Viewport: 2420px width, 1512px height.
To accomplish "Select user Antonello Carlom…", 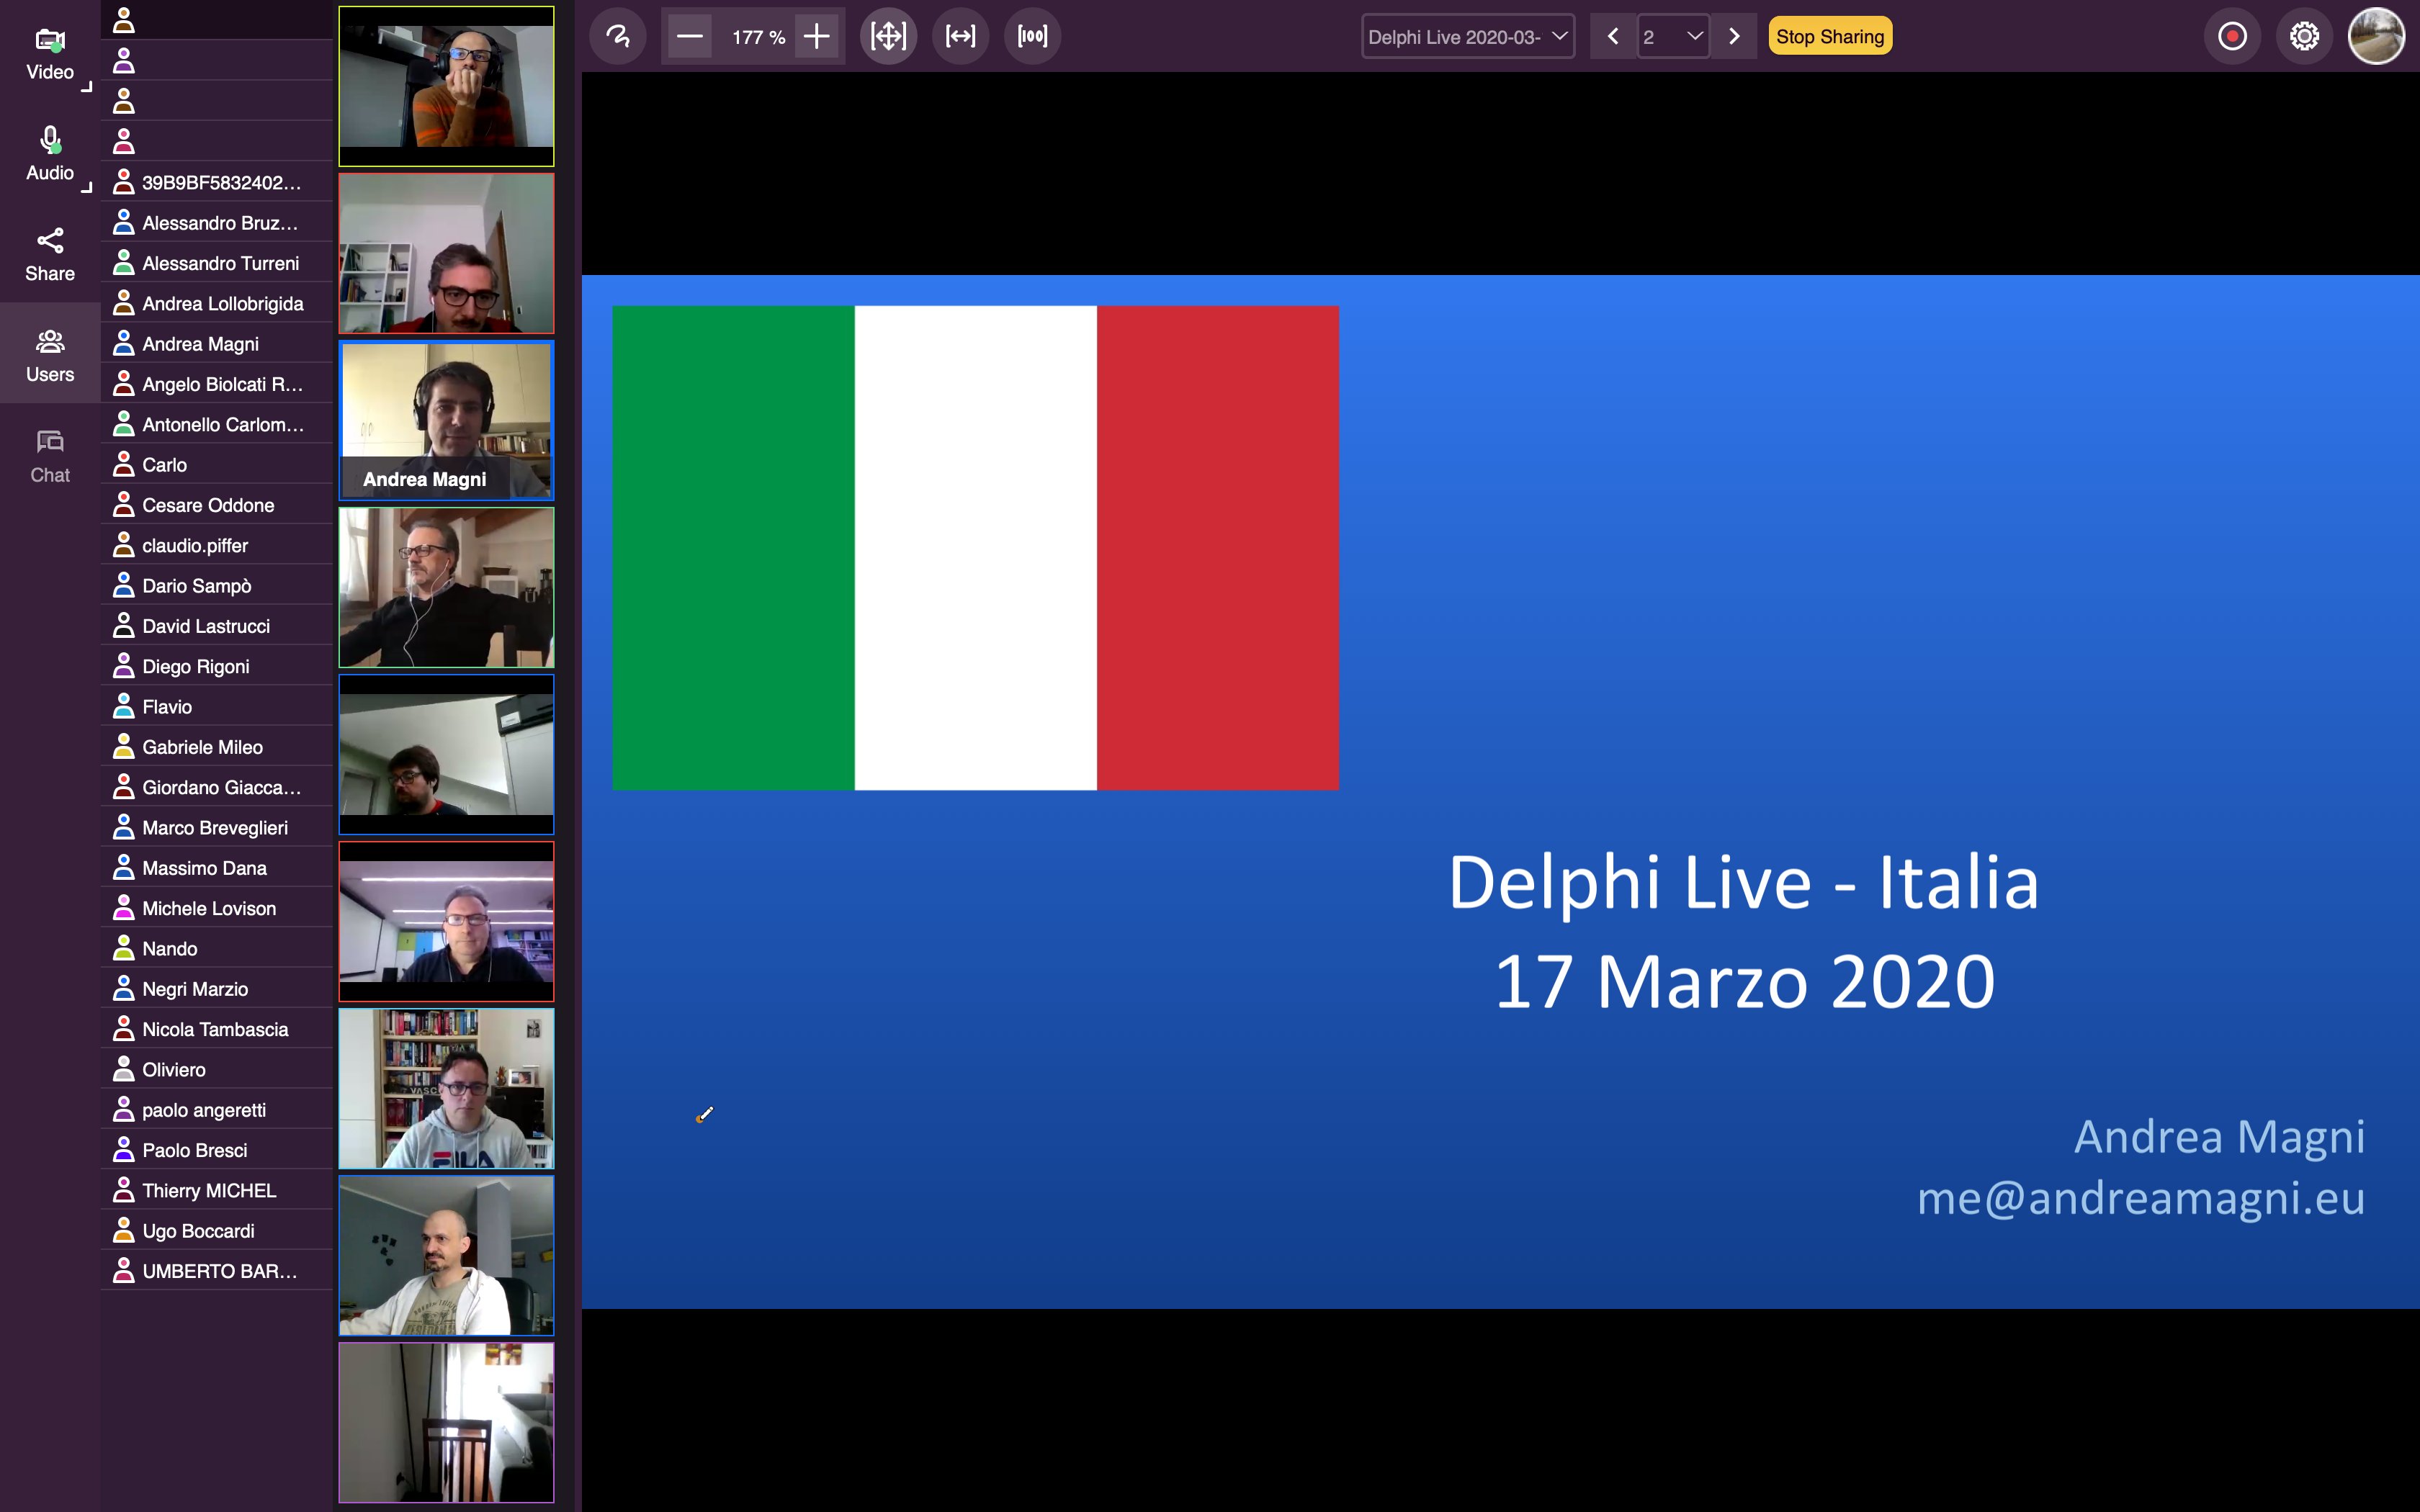I will coord(217,425).
